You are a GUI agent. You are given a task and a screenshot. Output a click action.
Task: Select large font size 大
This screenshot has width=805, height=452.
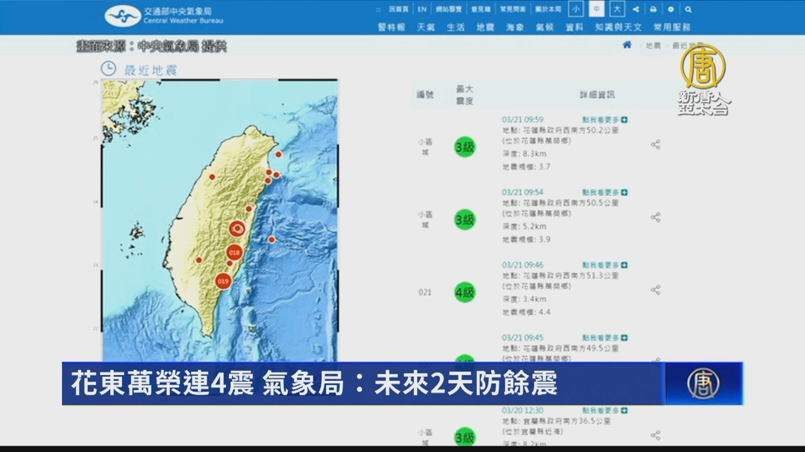(617, 9)
